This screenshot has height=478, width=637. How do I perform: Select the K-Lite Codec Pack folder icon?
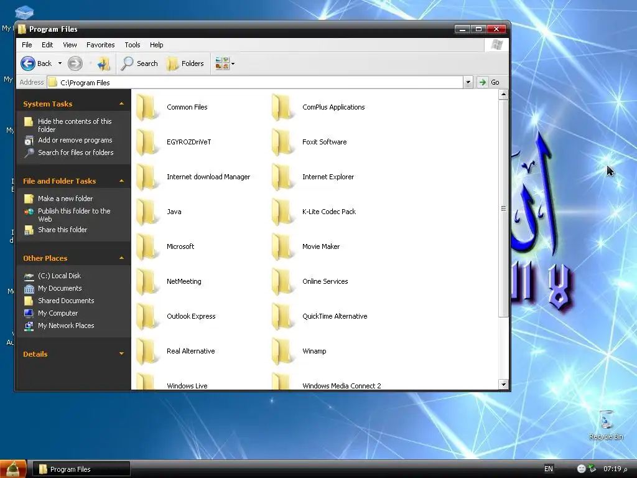[x=282, y=212]
